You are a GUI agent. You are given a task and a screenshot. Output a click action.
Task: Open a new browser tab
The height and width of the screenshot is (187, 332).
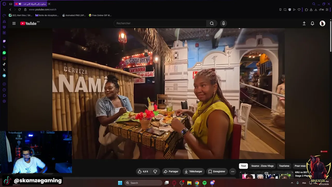(x=49, y=4)
